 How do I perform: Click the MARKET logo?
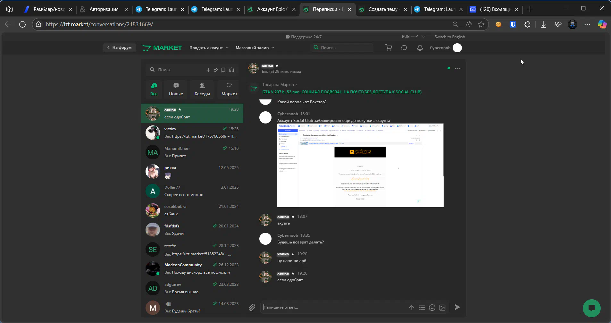coord(162,48)
